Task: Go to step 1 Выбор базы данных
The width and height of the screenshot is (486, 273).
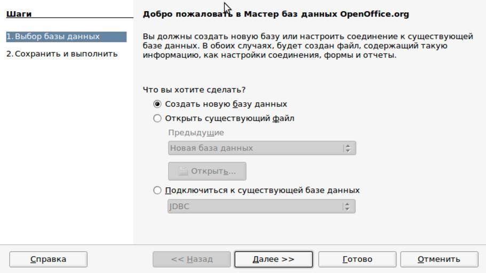Action: [x=57, y=37]
